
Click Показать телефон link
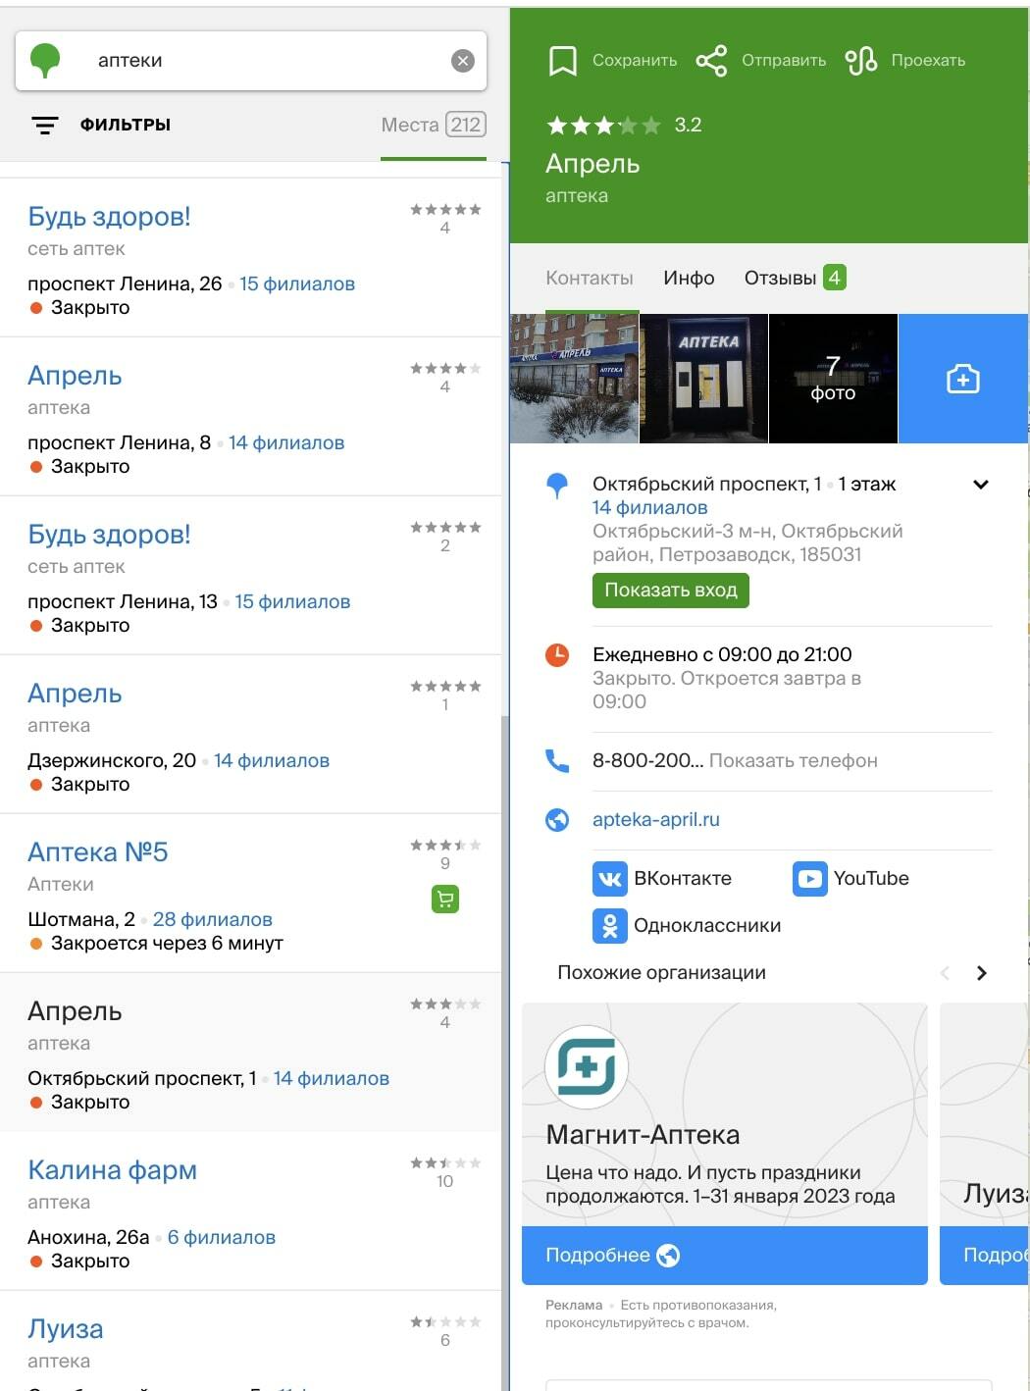coord(794,760)
